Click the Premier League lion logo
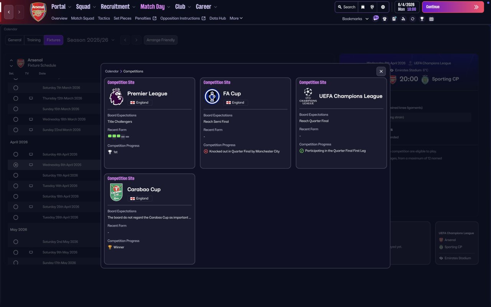The image size is (491, 307). coord(116,97)
